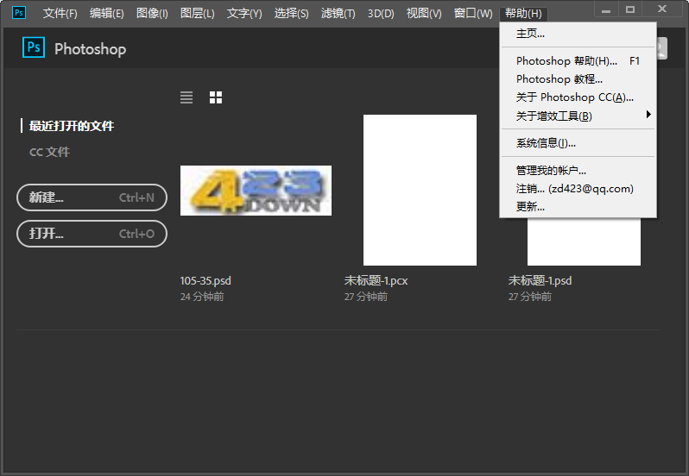
Task: Open the 图层(L) menu
Action: click(198, 14)
